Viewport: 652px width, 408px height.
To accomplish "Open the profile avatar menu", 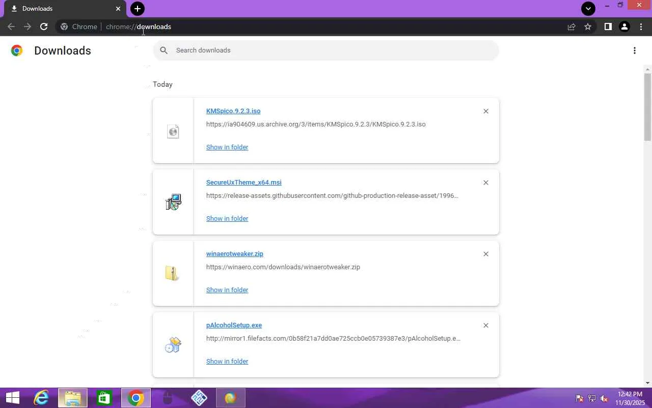I will 624,27.
